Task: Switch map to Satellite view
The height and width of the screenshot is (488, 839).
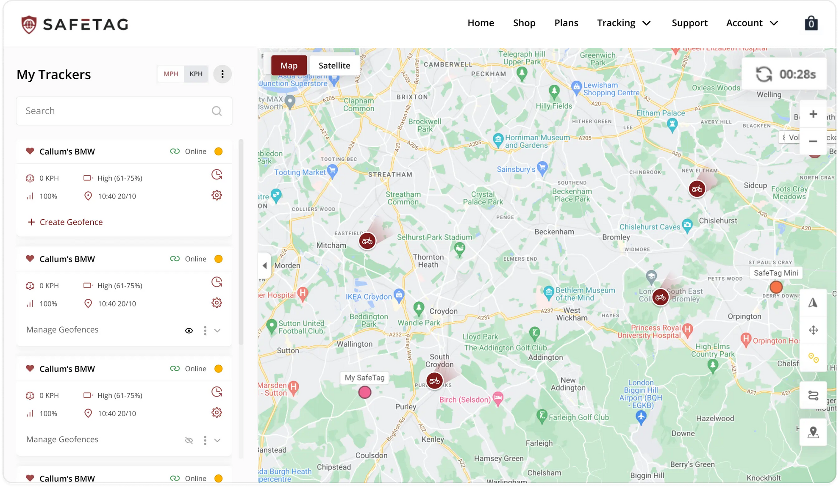Action: [334, 66]
